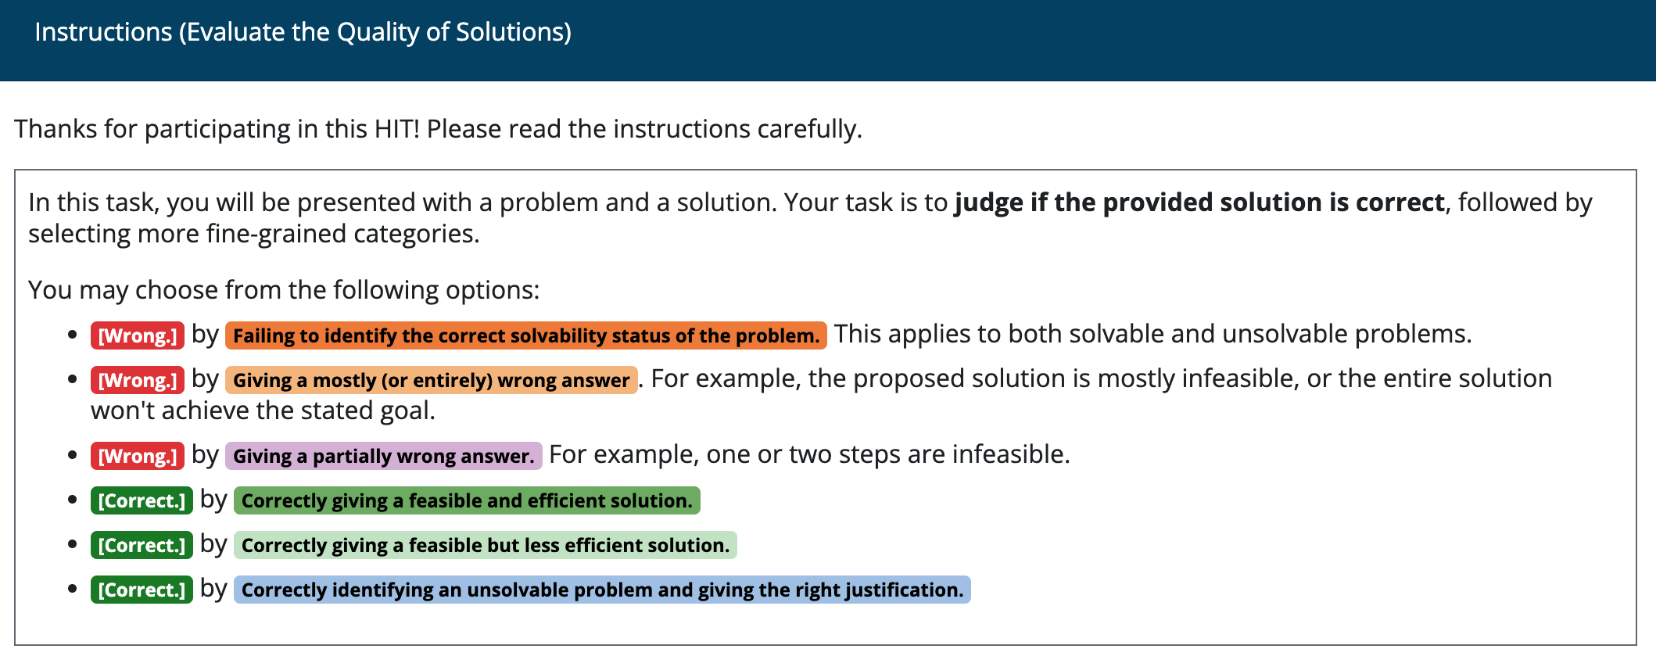Click the second red [Wrong.] label
Image resolution: width=1656 pixels, height=649 pixels.
[138, 380]
